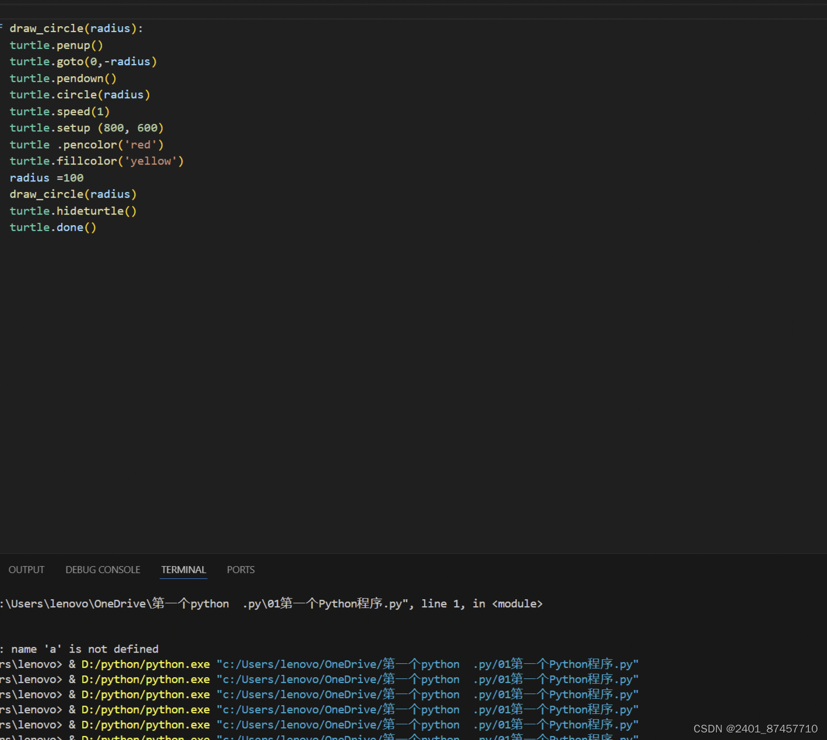Open the DEBUG CONSOLE tab

click(103, 570)
